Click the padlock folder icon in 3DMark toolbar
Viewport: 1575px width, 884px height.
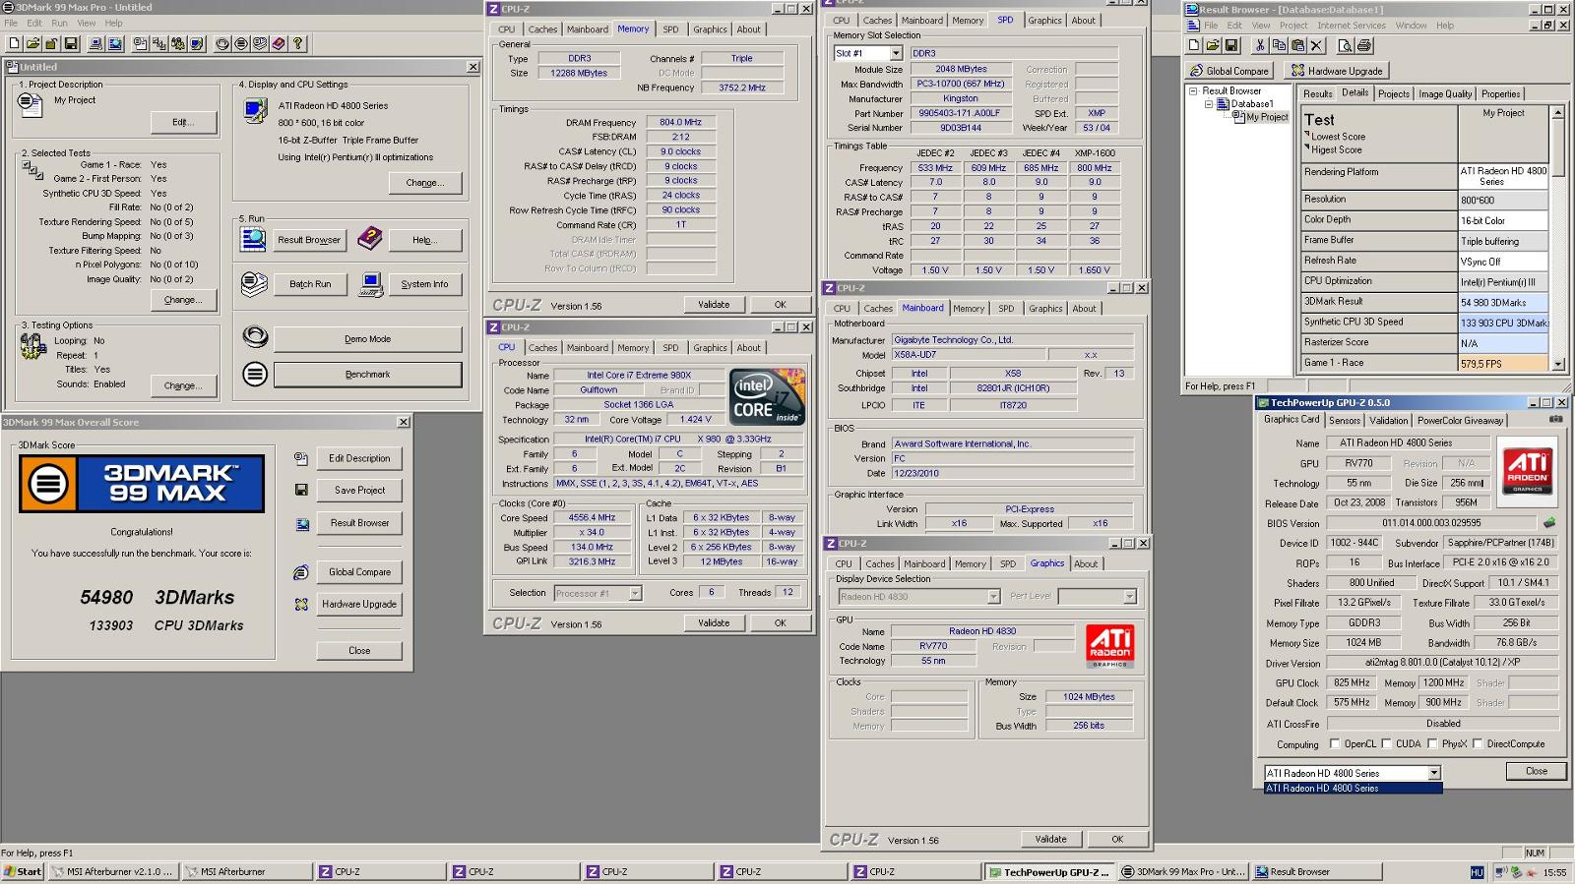click(x=51, y=44)
